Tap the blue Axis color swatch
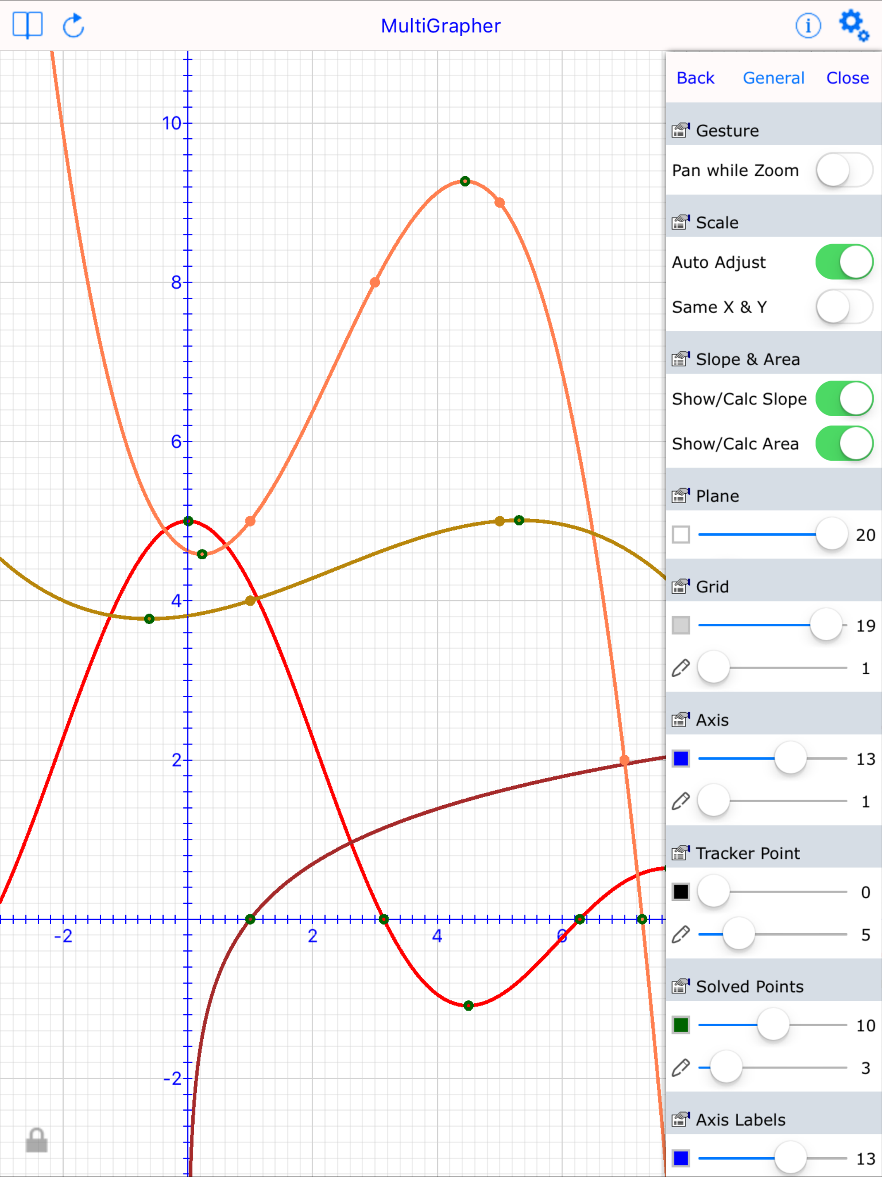Viewport: 882px width, 1177px height. 680,759
